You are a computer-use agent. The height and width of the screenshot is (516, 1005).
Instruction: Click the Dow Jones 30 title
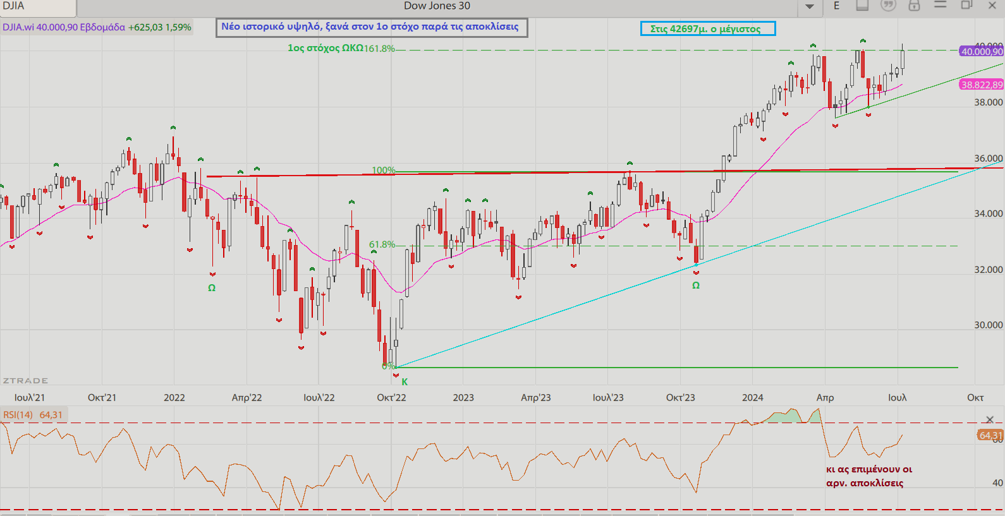click(437, 6)
